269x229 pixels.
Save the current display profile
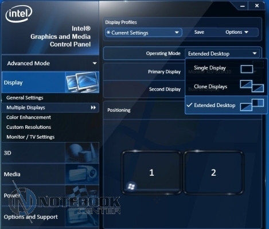[199, 32]
